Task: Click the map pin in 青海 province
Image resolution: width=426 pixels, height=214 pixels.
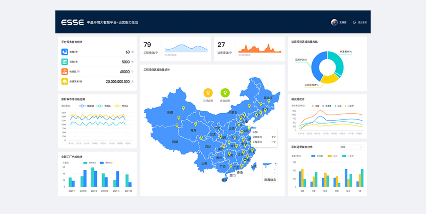Action: (177, 125)
